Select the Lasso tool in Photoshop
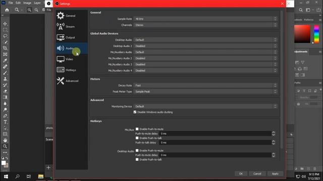Viewport: 323px width, 181px height. (x=5, y=36)
